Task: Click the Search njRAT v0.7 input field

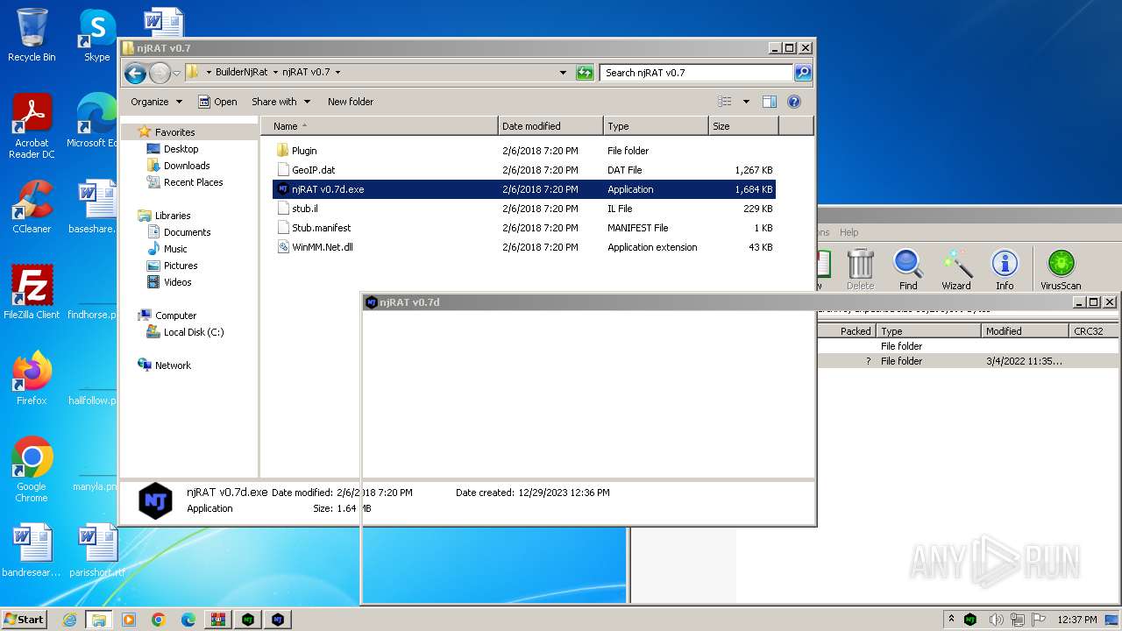Action: tap(697, 73)
